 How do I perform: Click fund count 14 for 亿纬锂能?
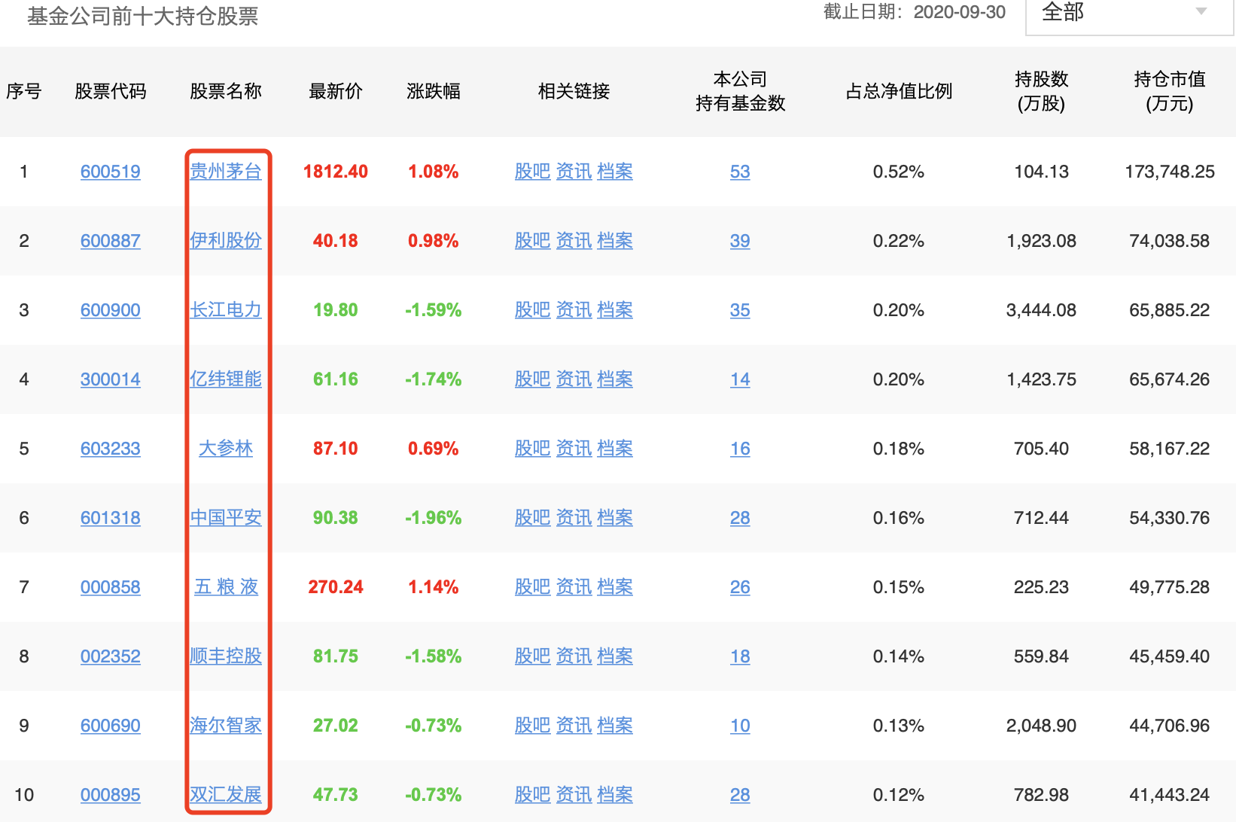tap(740, 379)
